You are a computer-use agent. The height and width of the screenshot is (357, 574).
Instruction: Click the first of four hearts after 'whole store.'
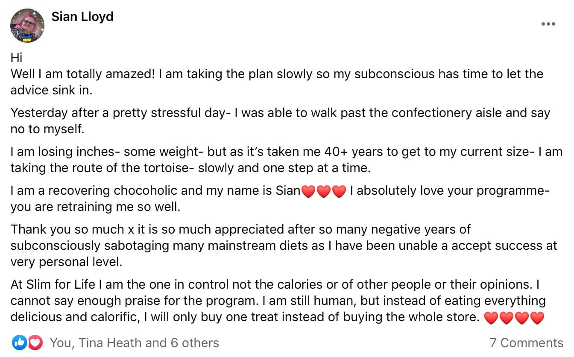point(492,318)
